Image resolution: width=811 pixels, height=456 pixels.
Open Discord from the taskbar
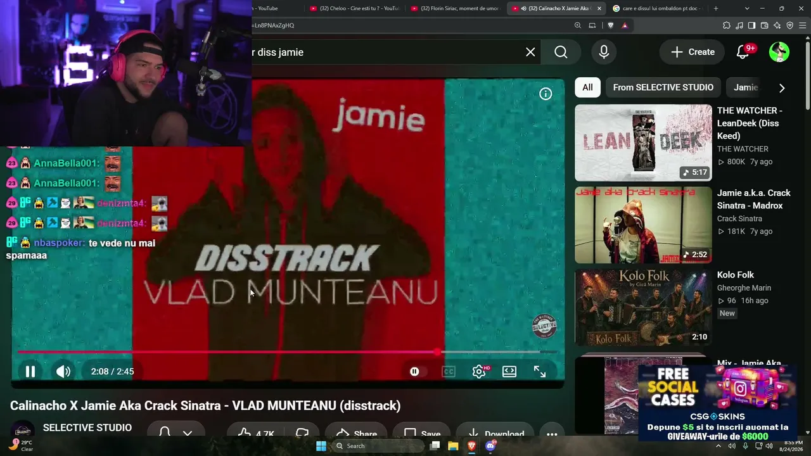[x=490, y=446]
